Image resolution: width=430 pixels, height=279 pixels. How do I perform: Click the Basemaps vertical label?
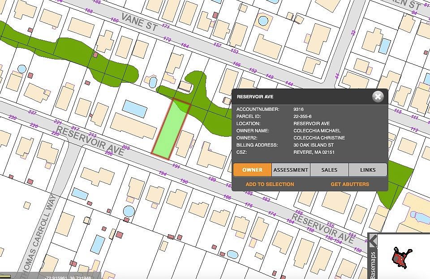[x=373, y=265]
